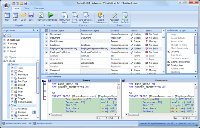Sort by the Action column header
The image size is (200, 128).
point(137,31)
